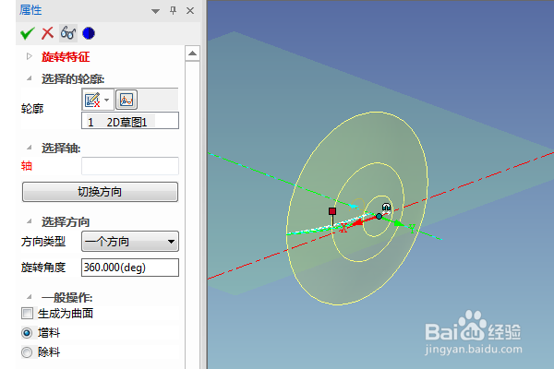This screenshot has width=554, height=369.
Task: Enable the 生成为曲面 checkbox
Action: [27, 314]
